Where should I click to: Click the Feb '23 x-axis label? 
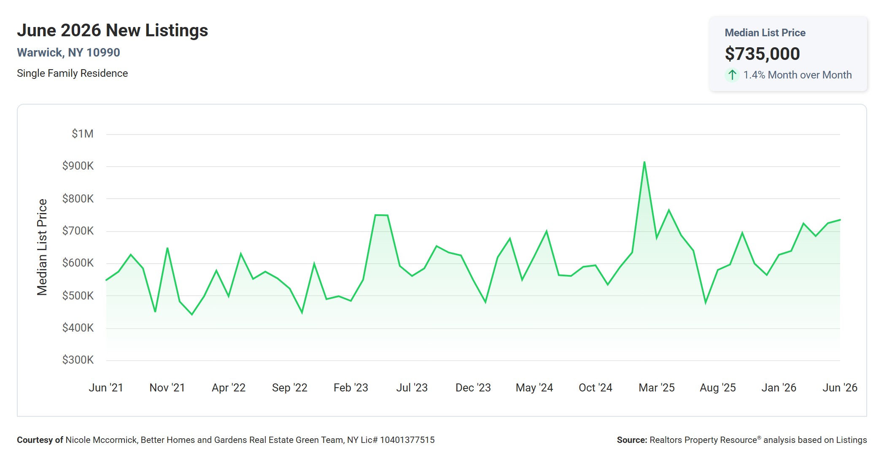point(350,388)
